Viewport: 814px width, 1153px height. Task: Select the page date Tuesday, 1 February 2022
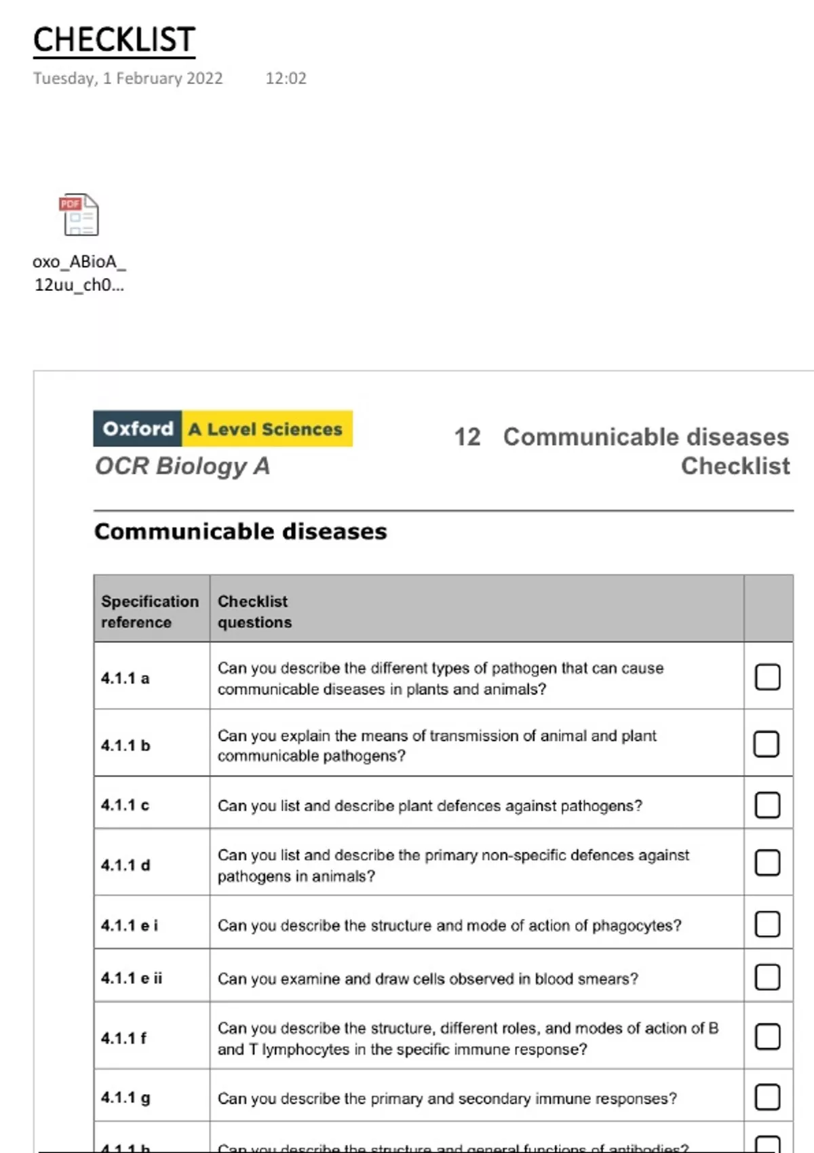point(128,79)
